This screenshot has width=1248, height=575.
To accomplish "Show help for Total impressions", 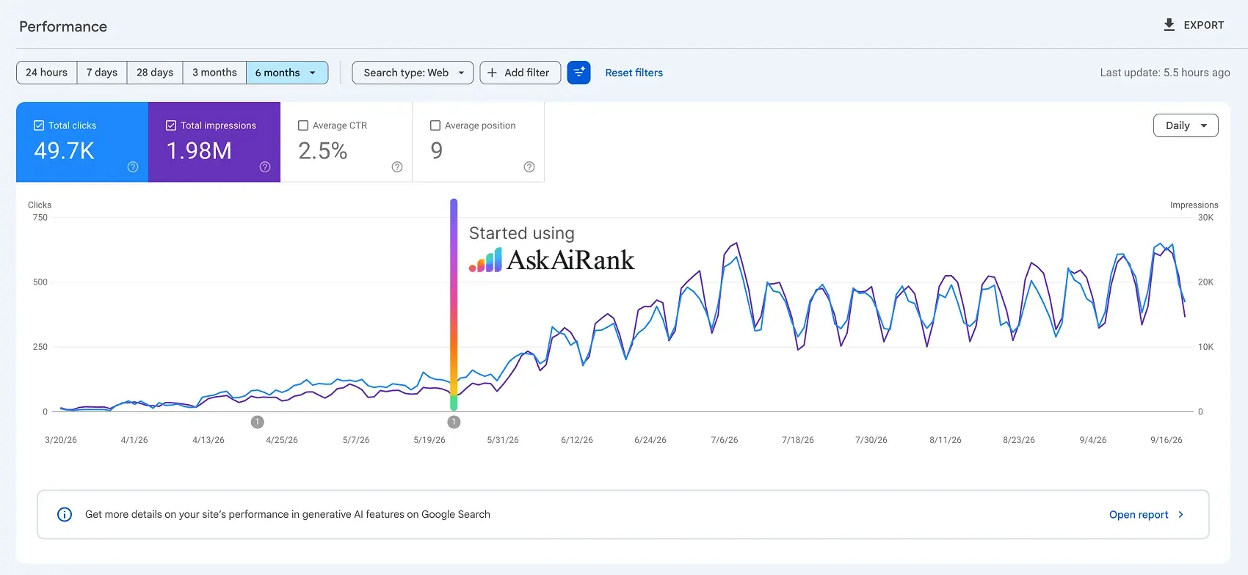I will tap(265, 167).
